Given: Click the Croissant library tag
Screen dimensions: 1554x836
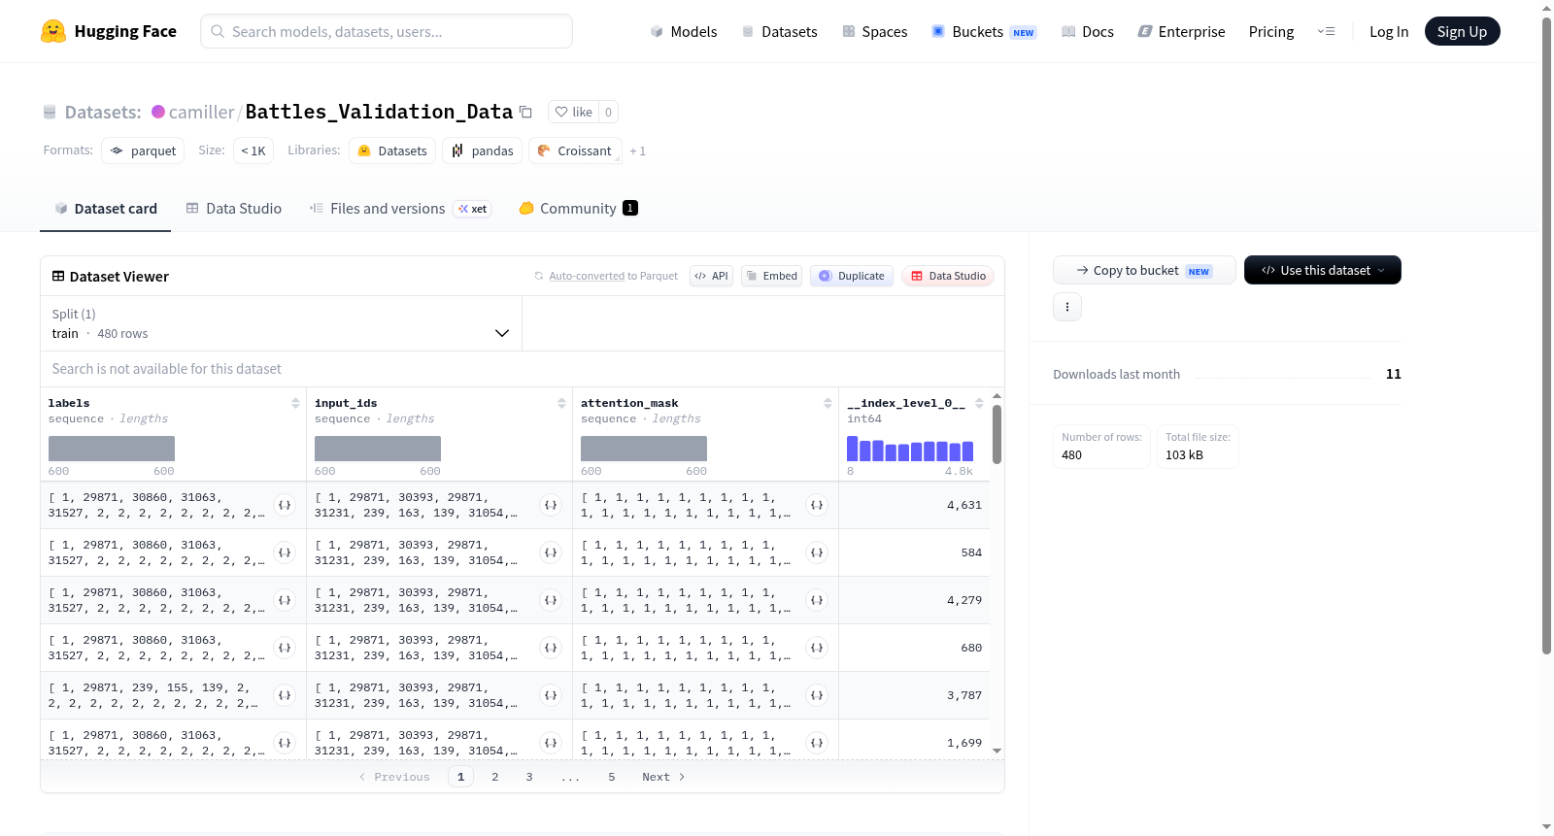Looking at the screenshot, I should (x=575, y=150).
